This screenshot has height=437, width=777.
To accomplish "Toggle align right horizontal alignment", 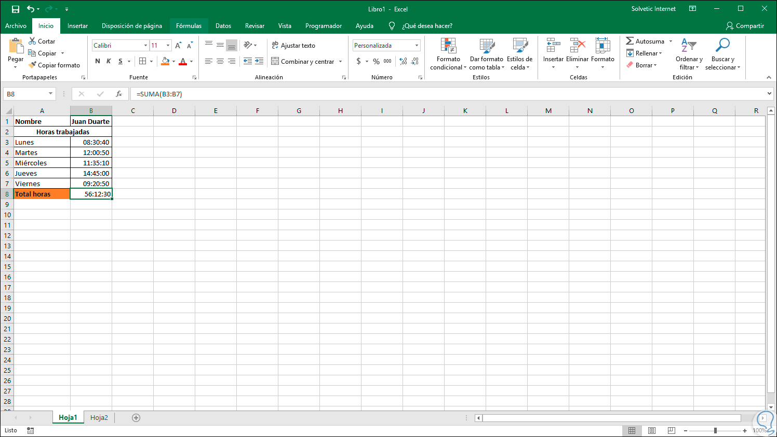I will click(x=232, y=61).
